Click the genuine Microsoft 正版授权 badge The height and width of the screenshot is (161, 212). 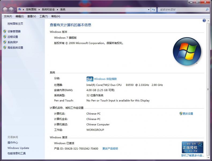[x=192, y=147]
